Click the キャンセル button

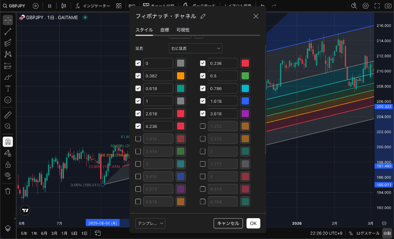pyautogui.click(x=228, y=223)
